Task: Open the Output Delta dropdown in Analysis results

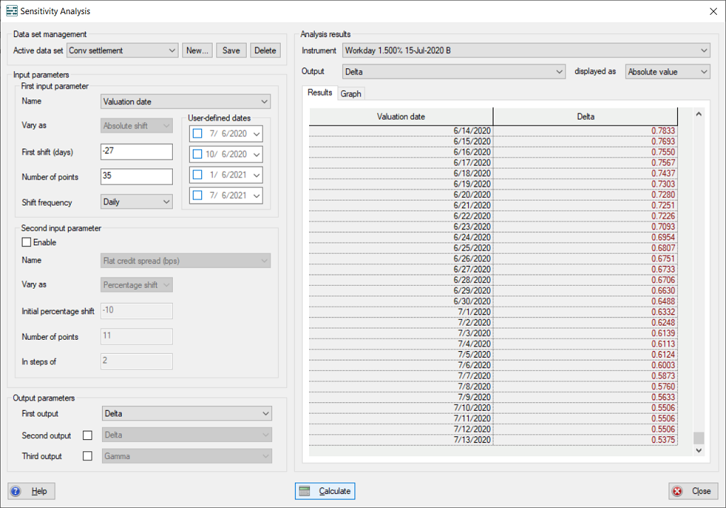Action: (454, 72)
